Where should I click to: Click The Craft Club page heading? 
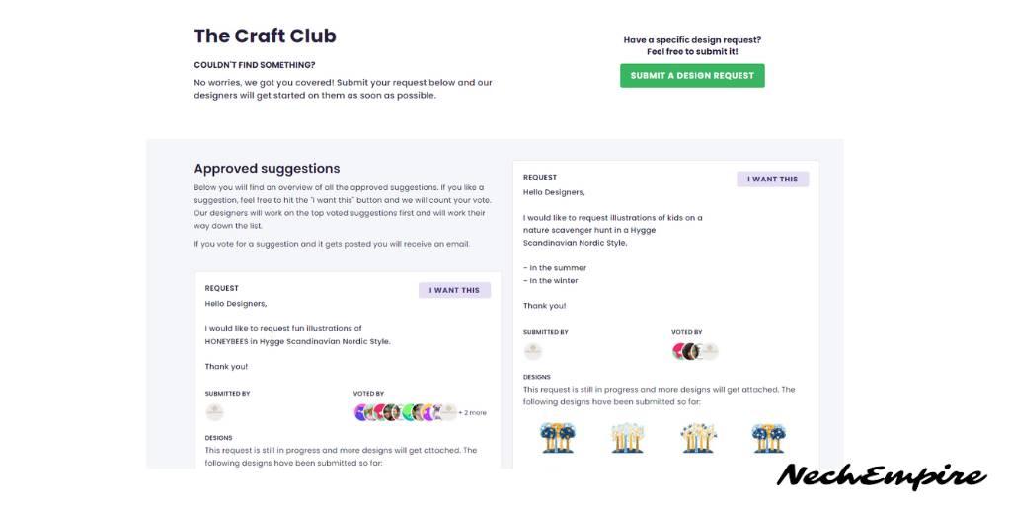coord(265,36)
